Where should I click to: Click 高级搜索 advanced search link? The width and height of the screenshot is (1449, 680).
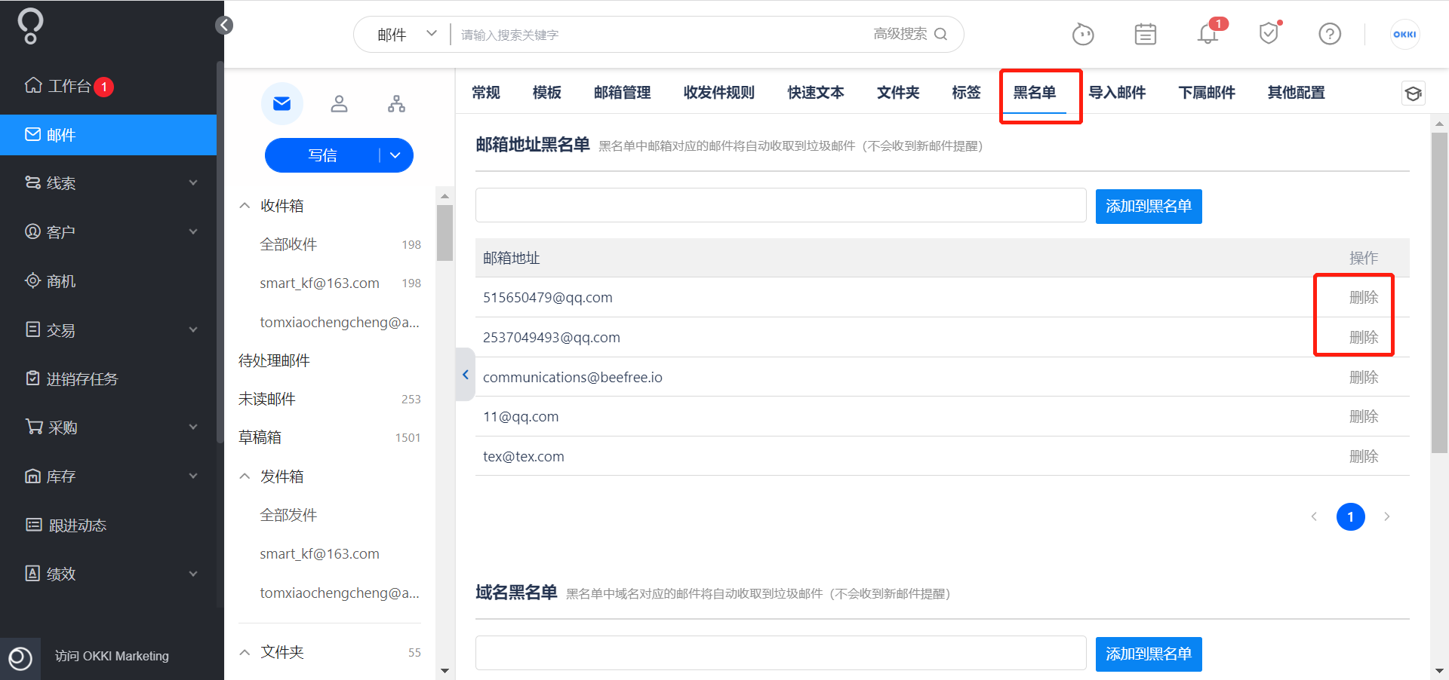(900, 34)
